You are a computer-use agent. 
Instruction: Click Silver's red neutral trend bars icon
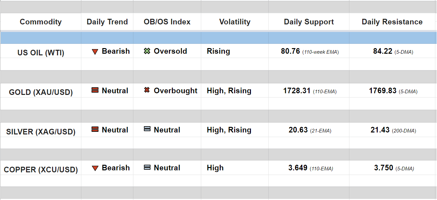(95, 129)
